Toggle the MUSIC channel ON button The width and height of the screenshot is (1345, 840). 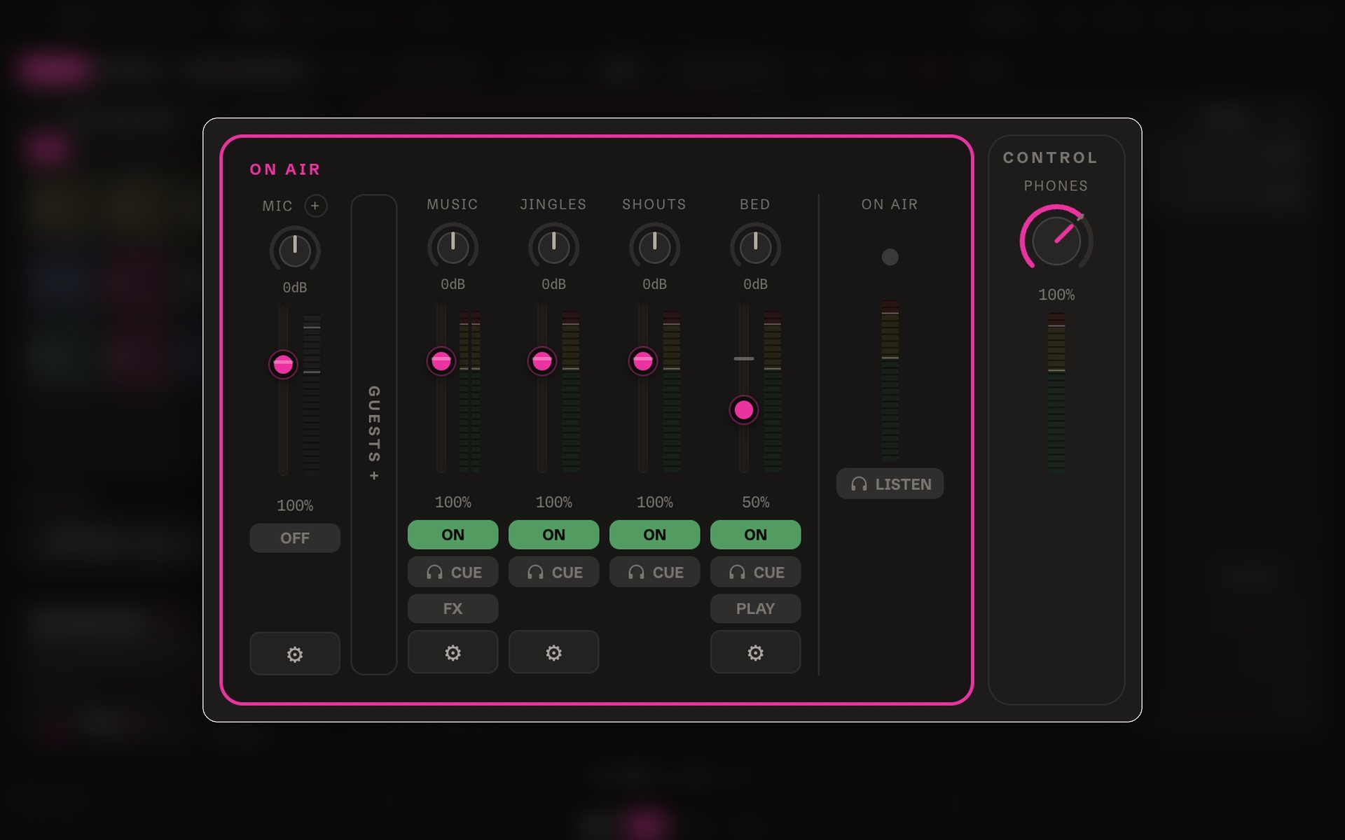[453, 535]
